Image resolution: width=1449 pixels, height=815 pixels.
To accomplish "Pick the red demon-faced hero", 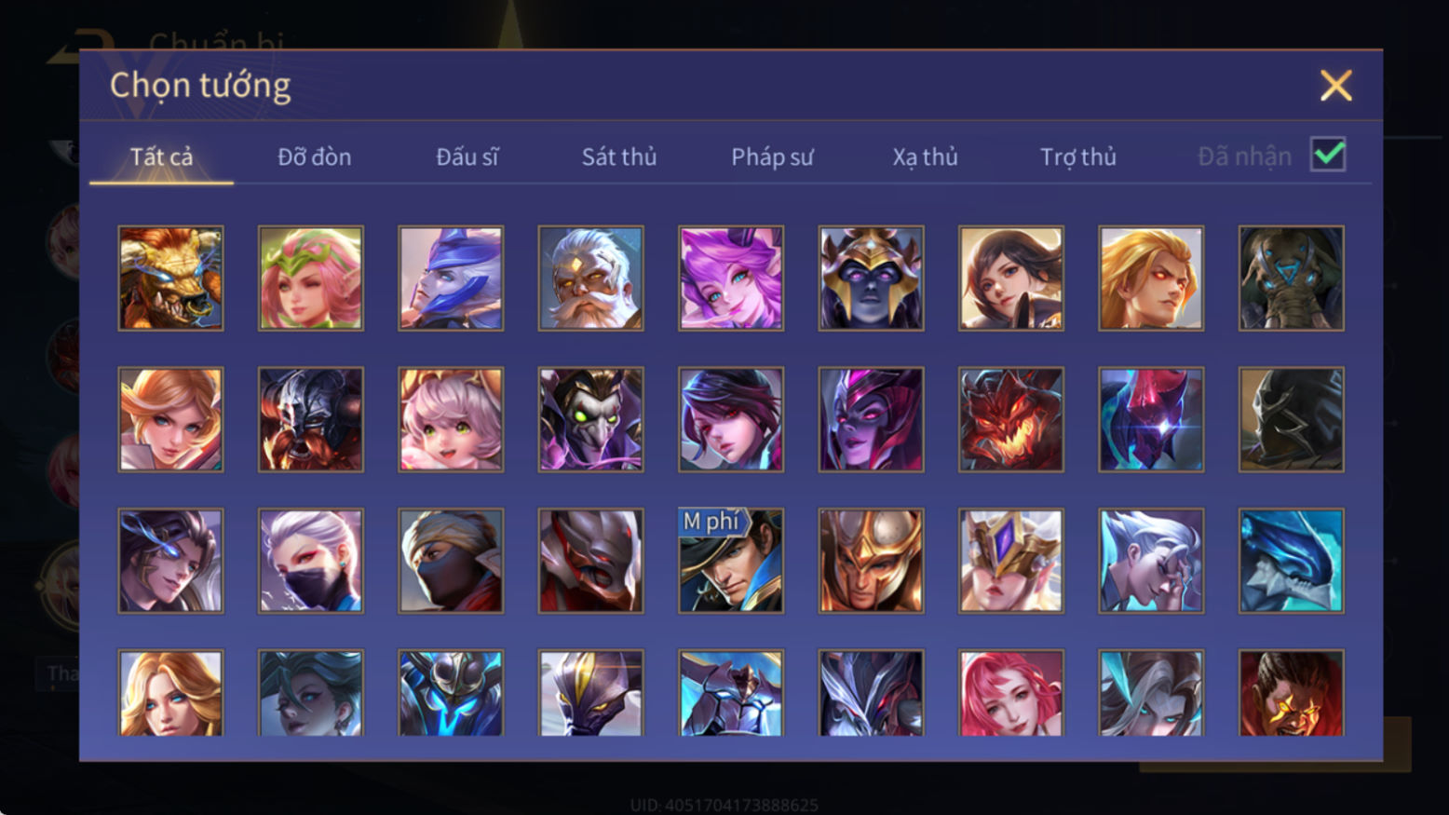I will tap(1011, 419).
